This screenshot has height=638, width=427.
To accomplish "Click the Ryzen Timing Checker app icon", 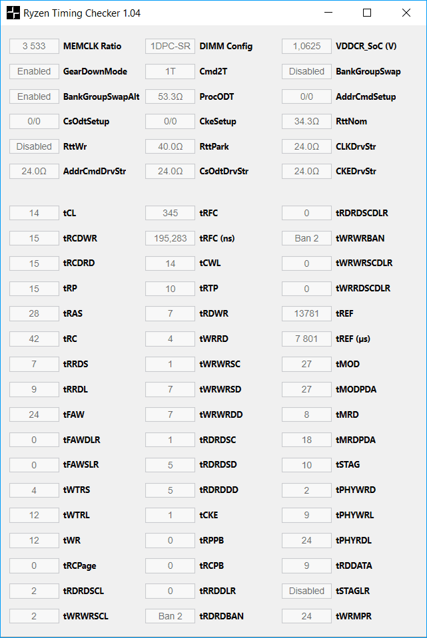I will pos(13,13).
